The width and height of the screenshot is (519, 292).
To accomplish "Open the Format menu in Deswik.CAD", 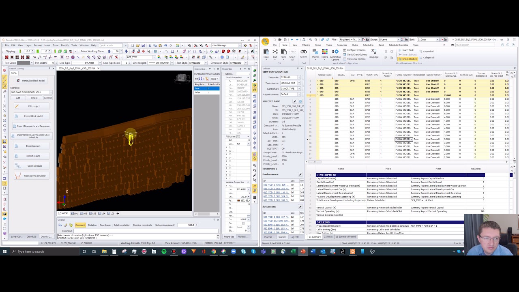I will pyautogui.click(x=38, y=45).
